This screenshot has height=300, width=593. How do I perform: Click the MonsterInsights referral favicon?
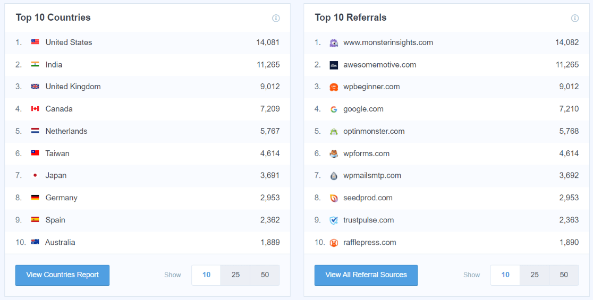(x=334, y=42)
